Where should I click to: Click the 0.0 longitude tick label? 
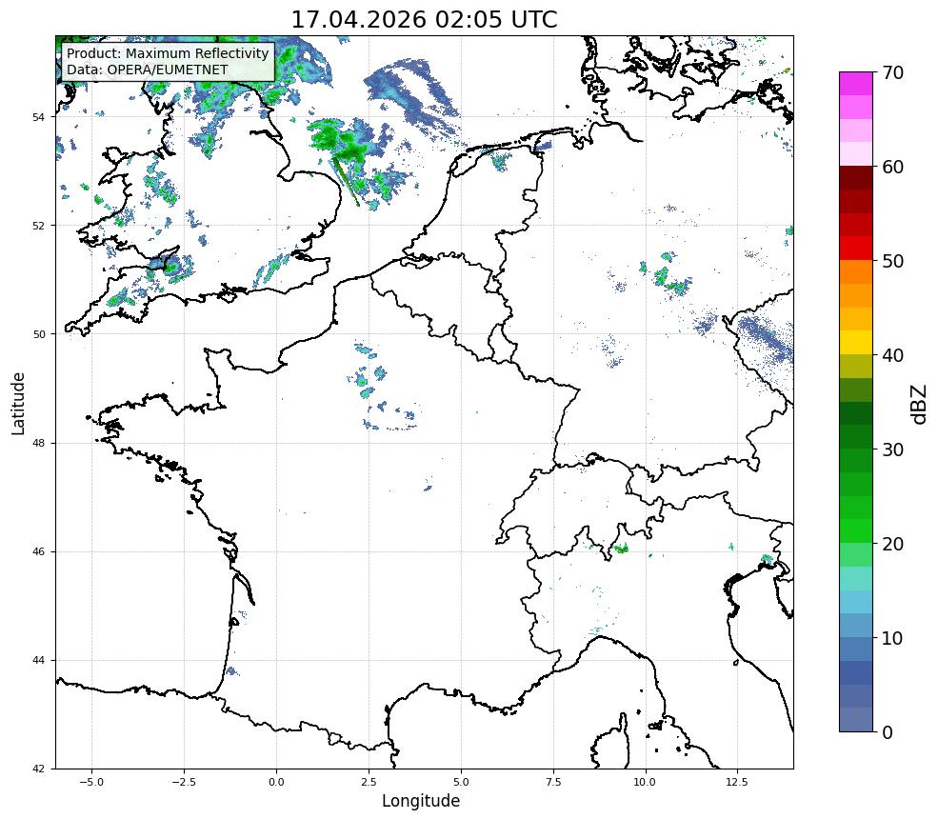pyautogui.click(x=276, y=782)
